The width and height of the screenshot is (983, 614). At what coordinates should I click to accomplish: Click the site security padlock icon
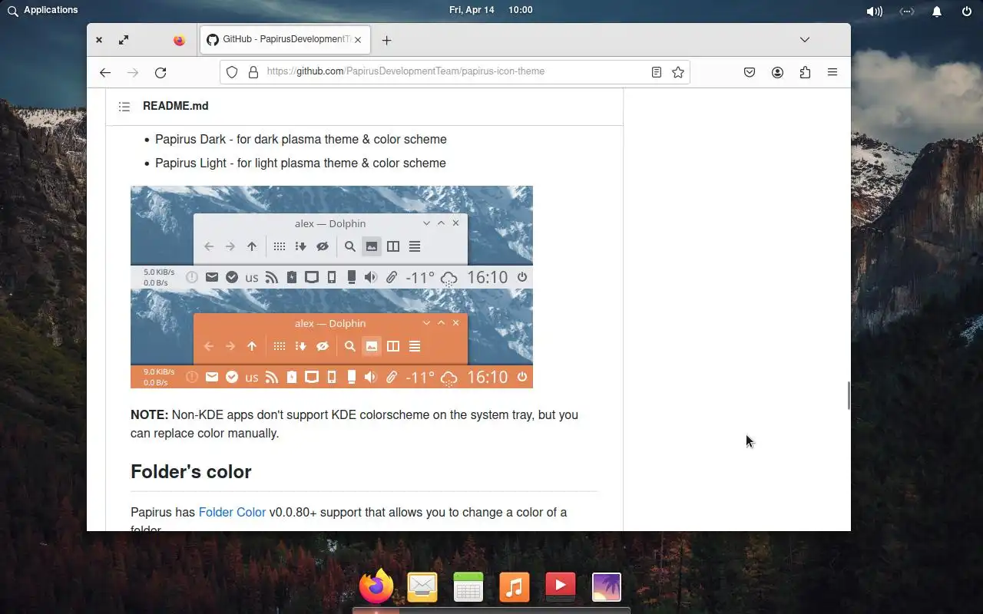coord(253,72)
